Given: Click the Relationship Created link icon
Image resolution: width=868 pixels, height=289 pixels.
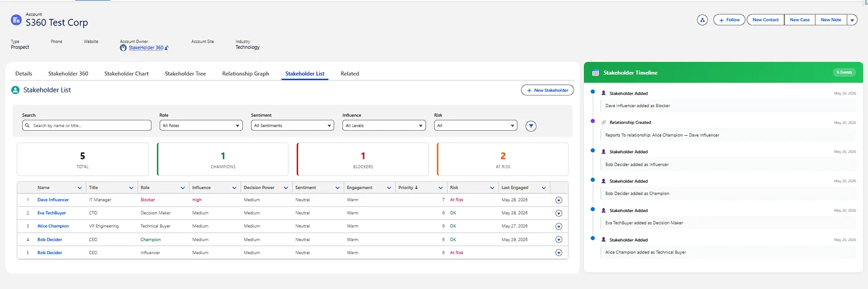Looking at the screenshot, I should click(604, 122).
